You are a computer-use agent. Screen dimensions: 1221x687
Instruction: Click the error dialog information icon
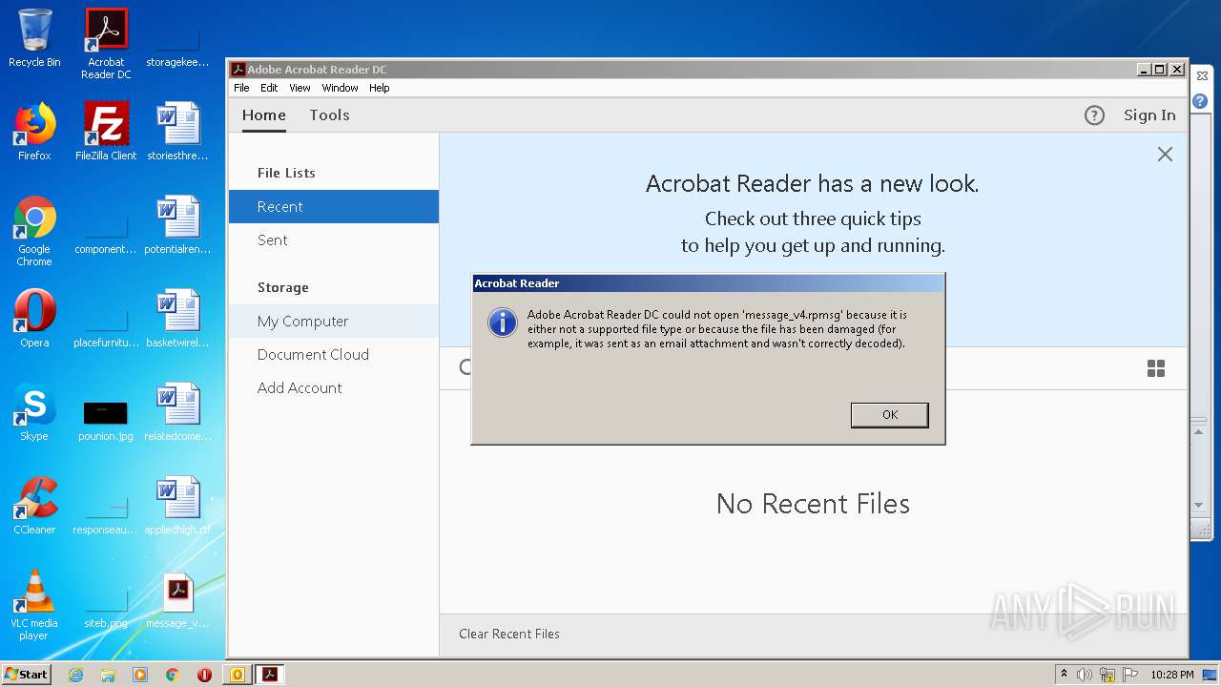coord(503,323)
